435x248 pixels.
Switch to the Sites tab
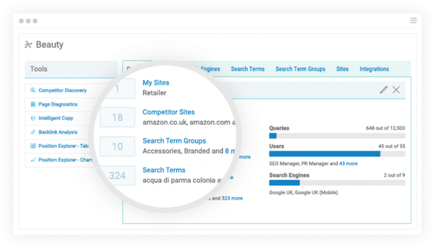pyautogui.click(x=342, y=69)
